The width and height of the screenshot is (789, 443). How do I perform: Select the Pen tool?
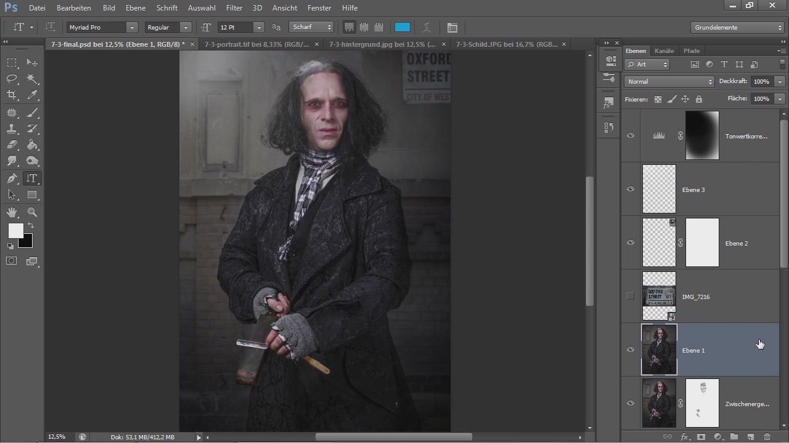click(x=12, y=178)
